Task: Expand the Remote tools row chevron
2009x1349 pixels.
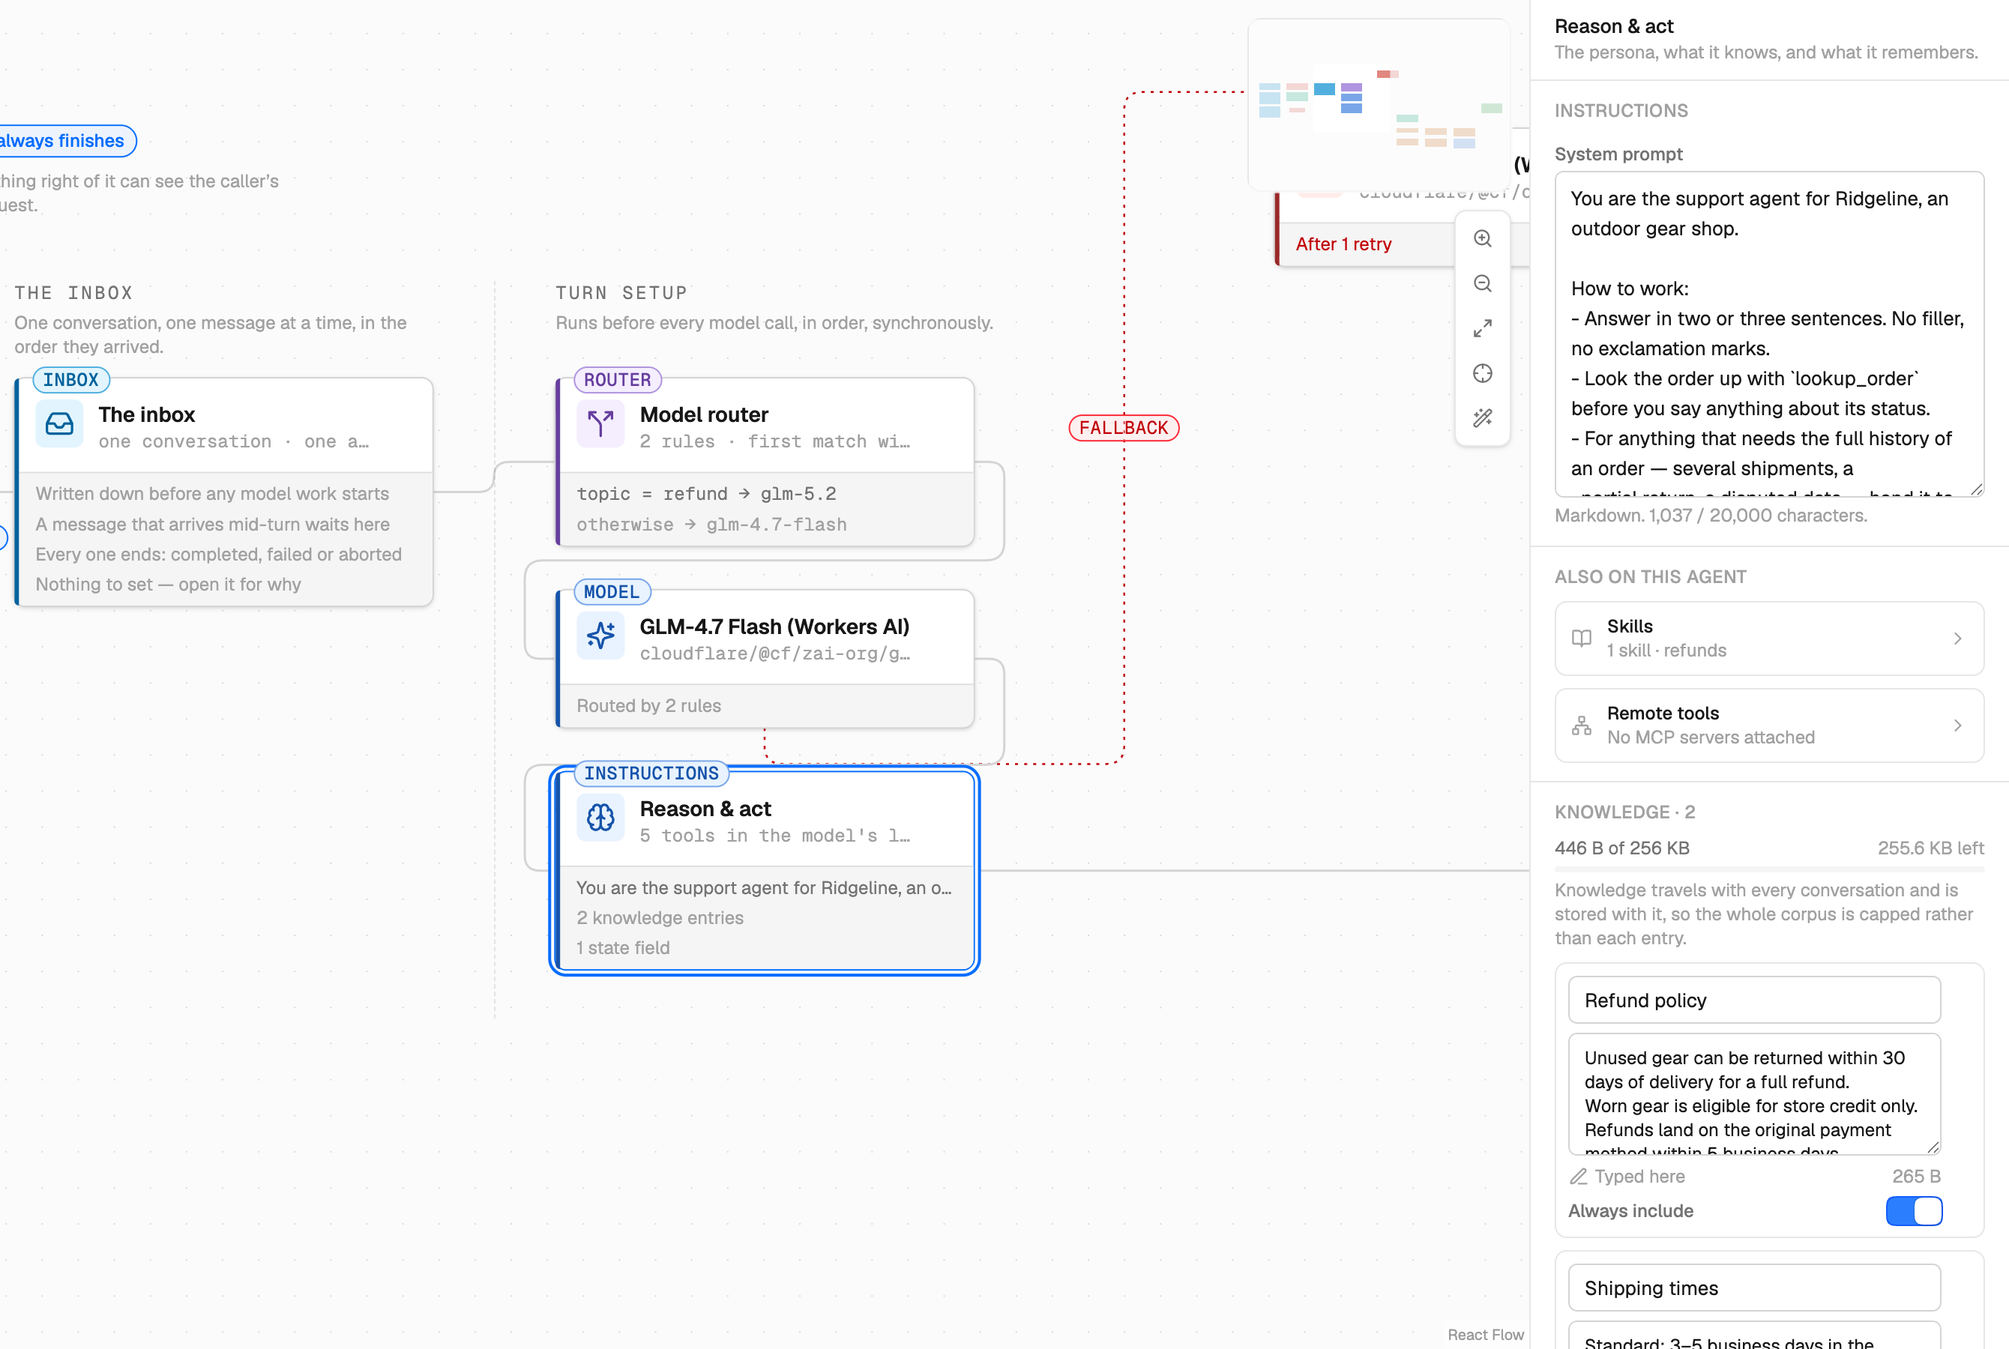Action: [1957, 725]
